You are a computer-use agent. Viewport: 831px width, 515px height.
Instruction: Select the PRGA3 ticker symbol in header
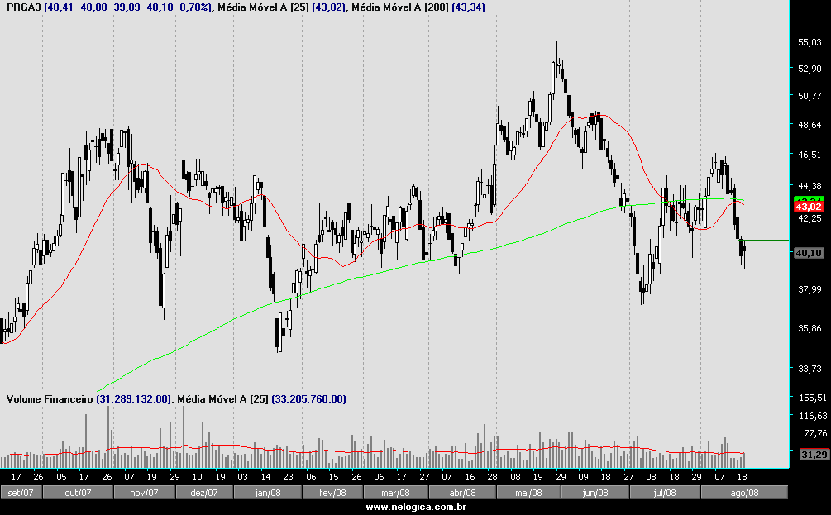tap(23, 7)
